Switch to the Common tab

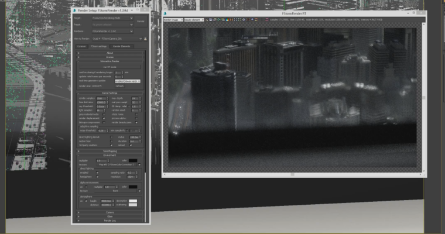(x=82, y=46)
